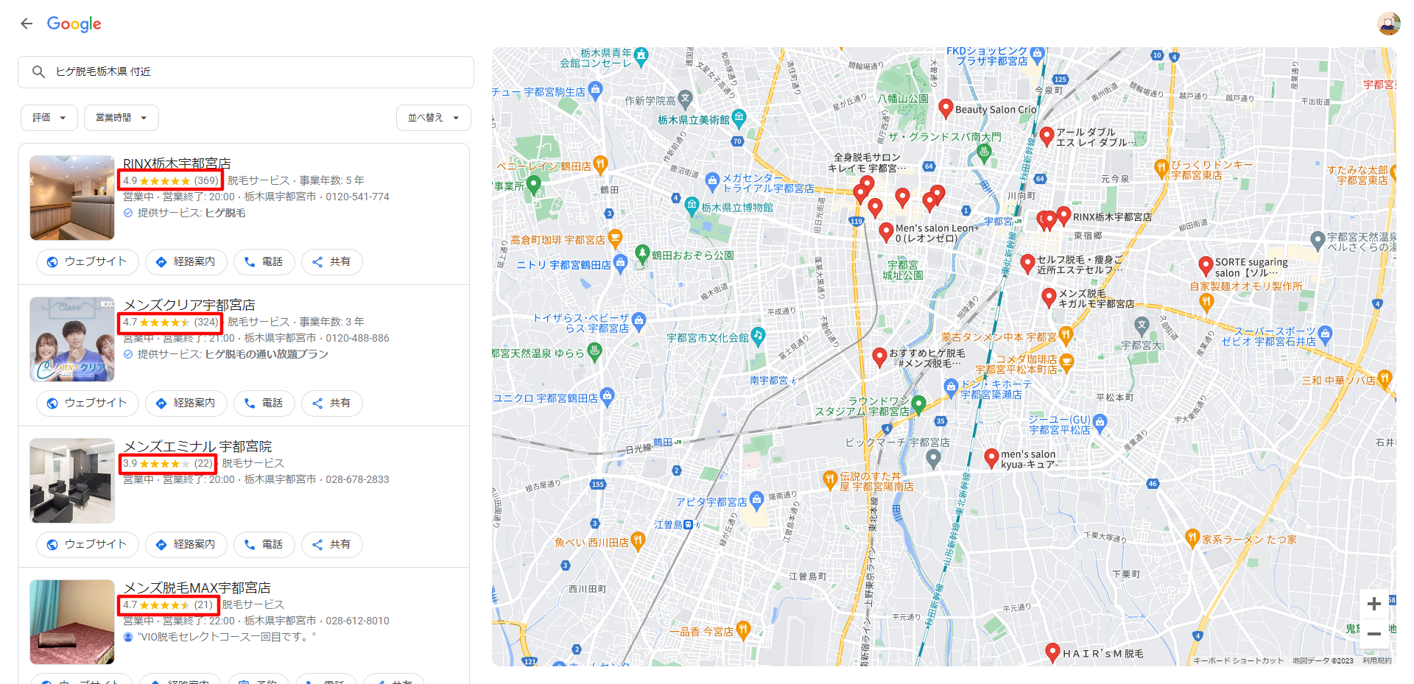The width and height of the screenshot is (1414, 684).
Task: Expand the 営業時間 hours filter dropdown
Action: (121, 118)
